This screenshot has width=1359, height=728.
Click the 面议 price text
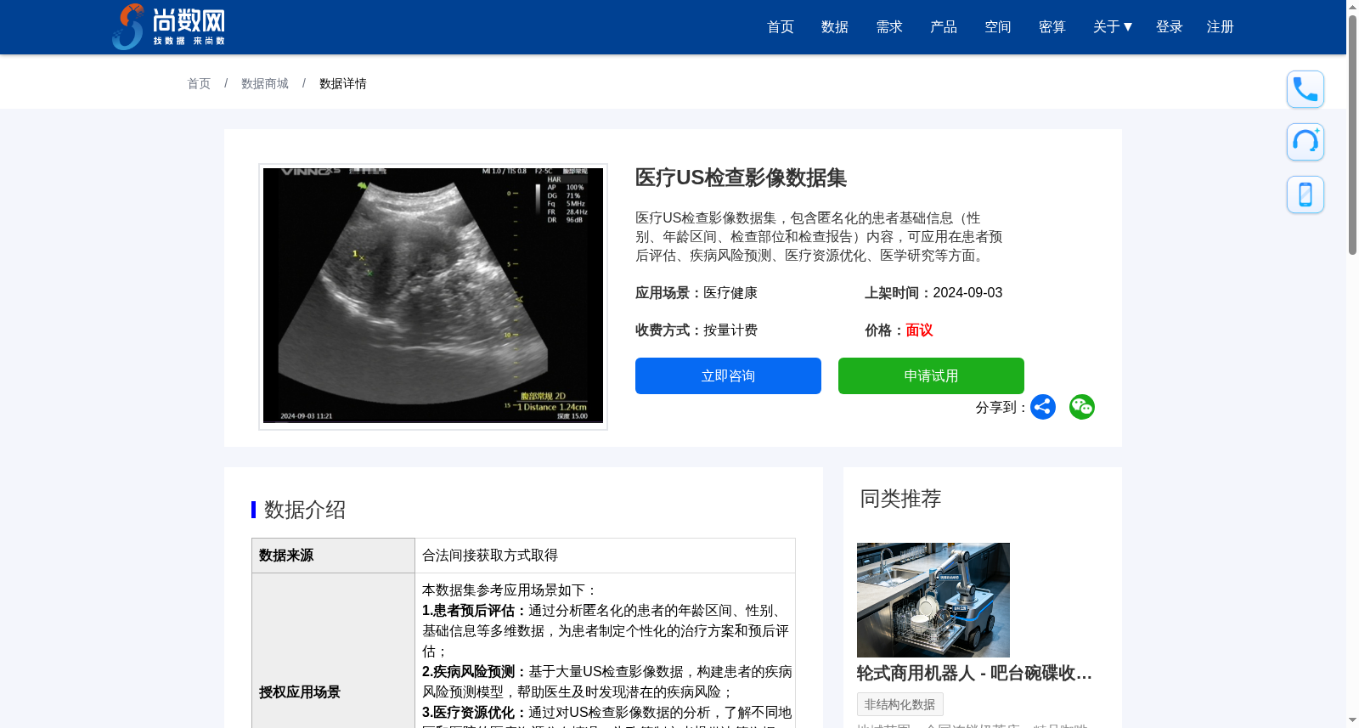coord(919,330)
